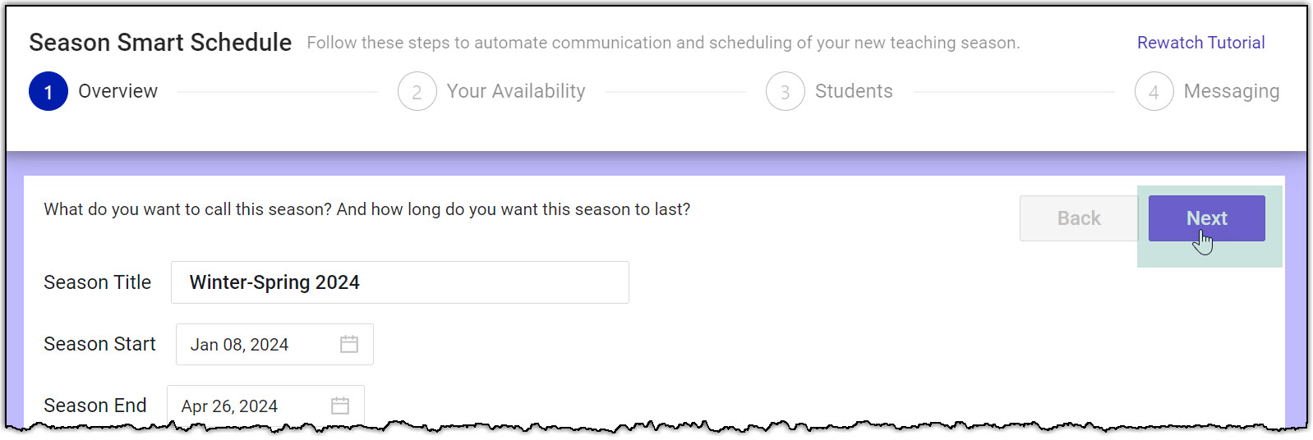The height and width of the screenshot is (440, 1313).
Task: Click the Season End date field
Action: pyautogui.click(x=246, y=406)
